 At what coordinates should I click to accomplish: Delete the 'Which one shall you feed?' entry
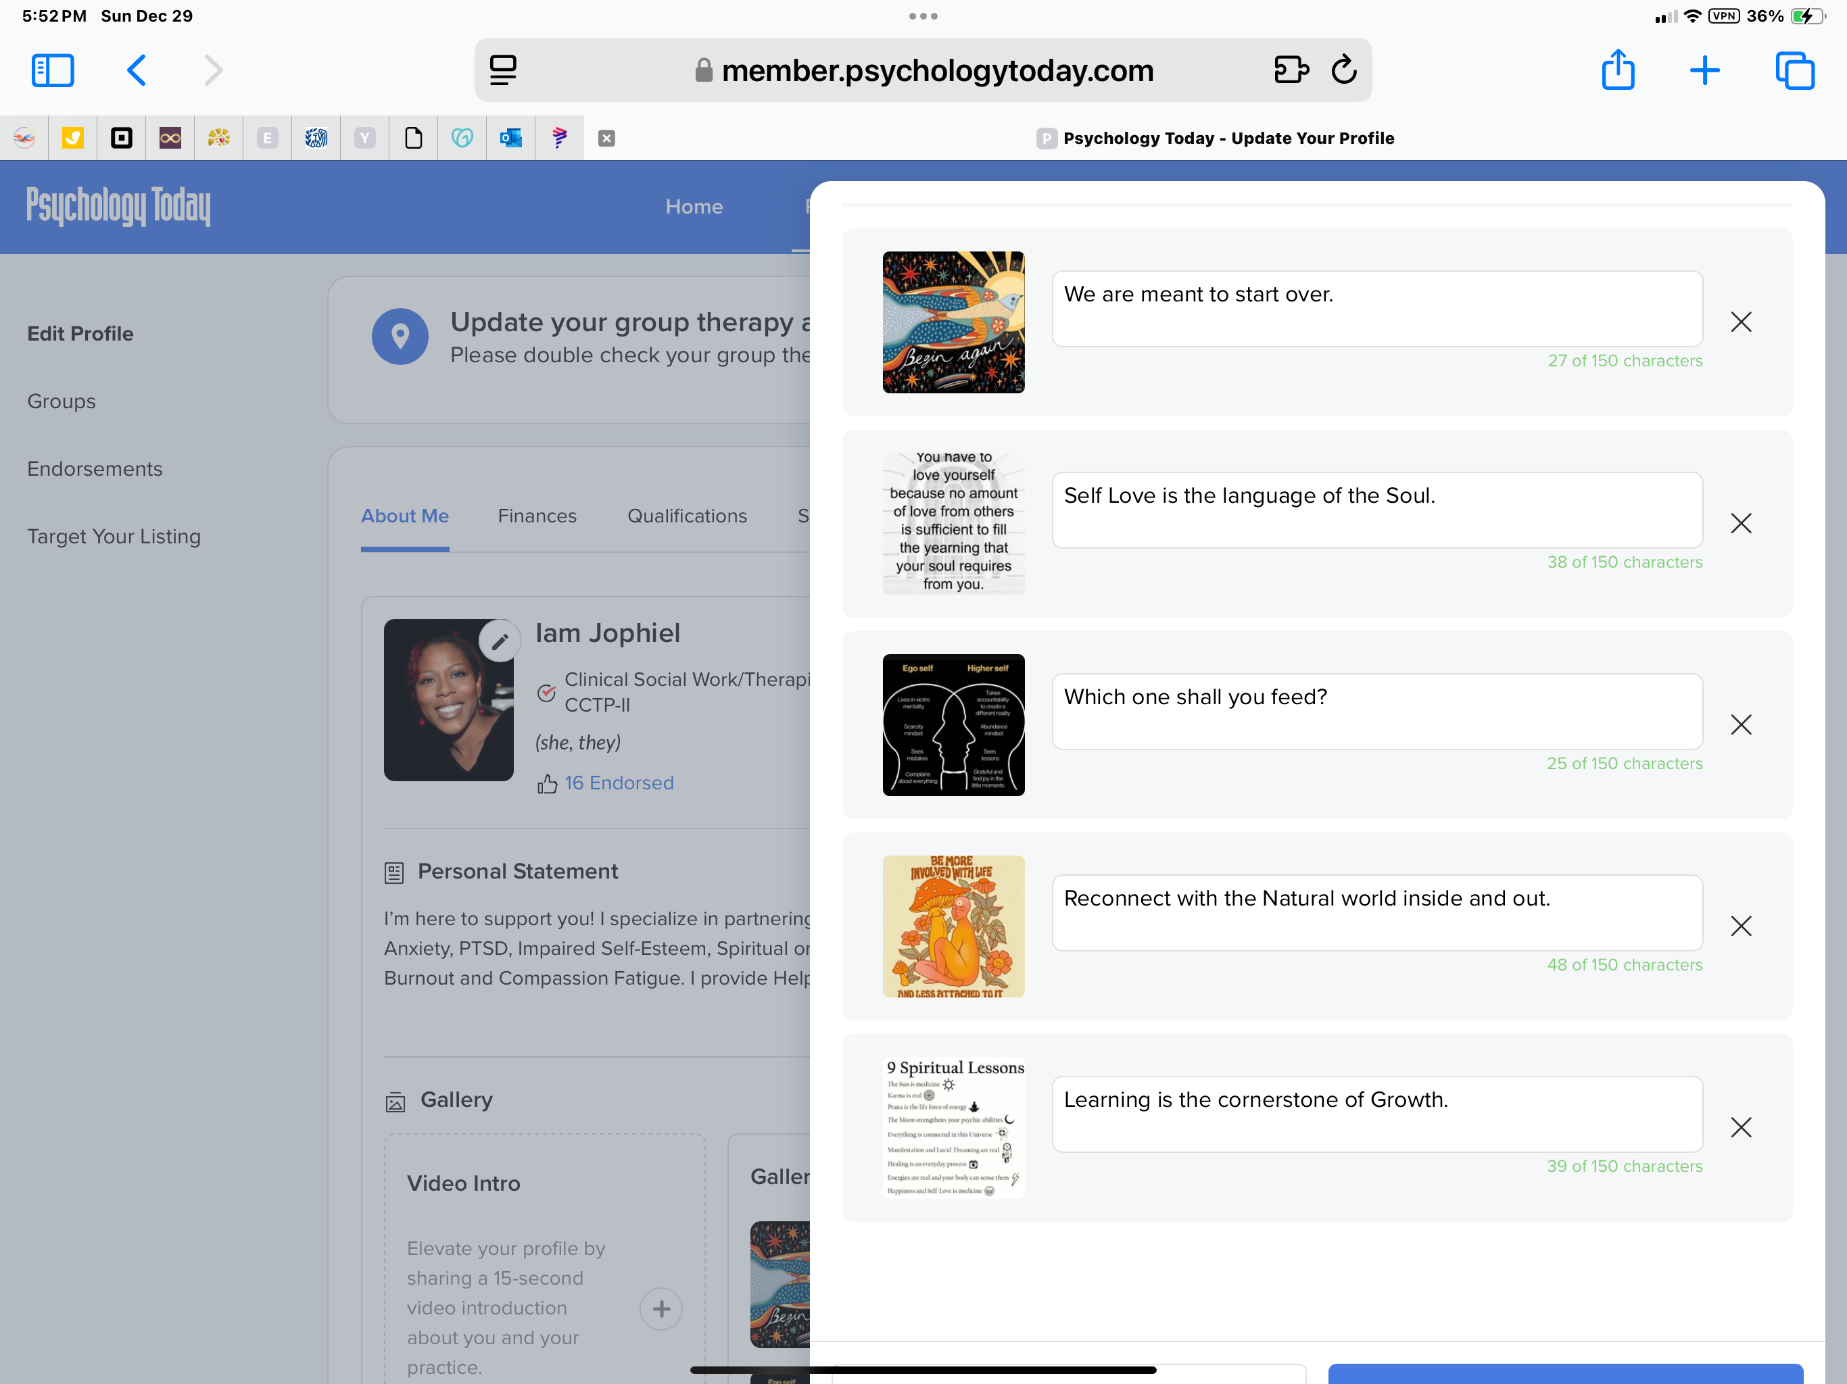coord(1740,724)
